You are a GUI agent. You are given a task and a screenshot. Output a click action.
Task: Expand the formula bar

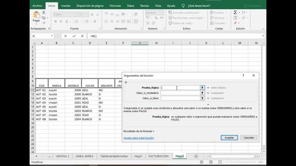tap(263, 36)
